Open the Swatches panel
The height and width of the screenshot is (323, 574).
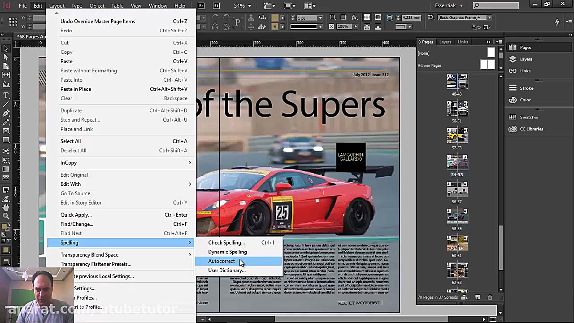(x=529, y=117)
